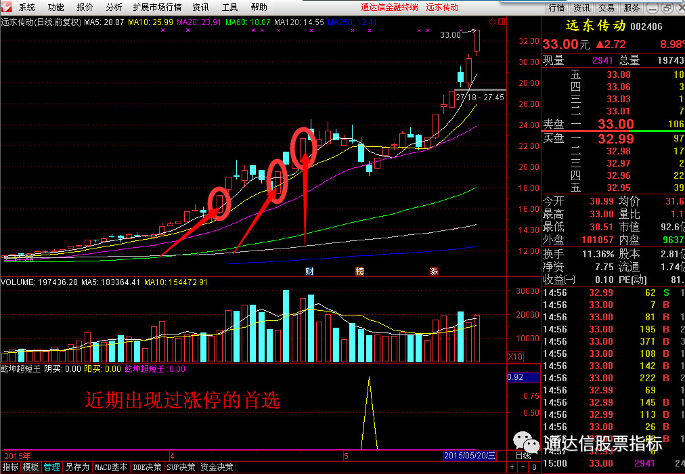Click the 服务 button at top right
Viewport: 685px width, 474px height.
632,8
